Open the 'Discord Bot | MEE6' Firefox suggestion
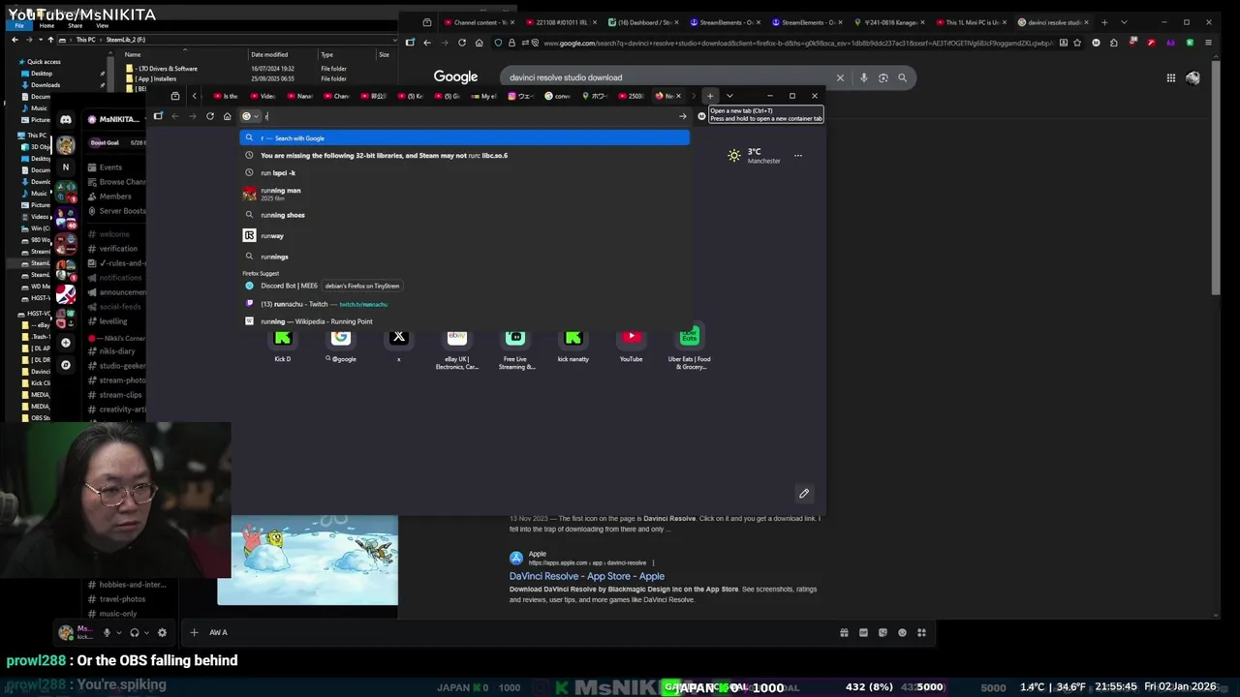The height and width of the screenshot is (697, 1240). pos(465,286)
